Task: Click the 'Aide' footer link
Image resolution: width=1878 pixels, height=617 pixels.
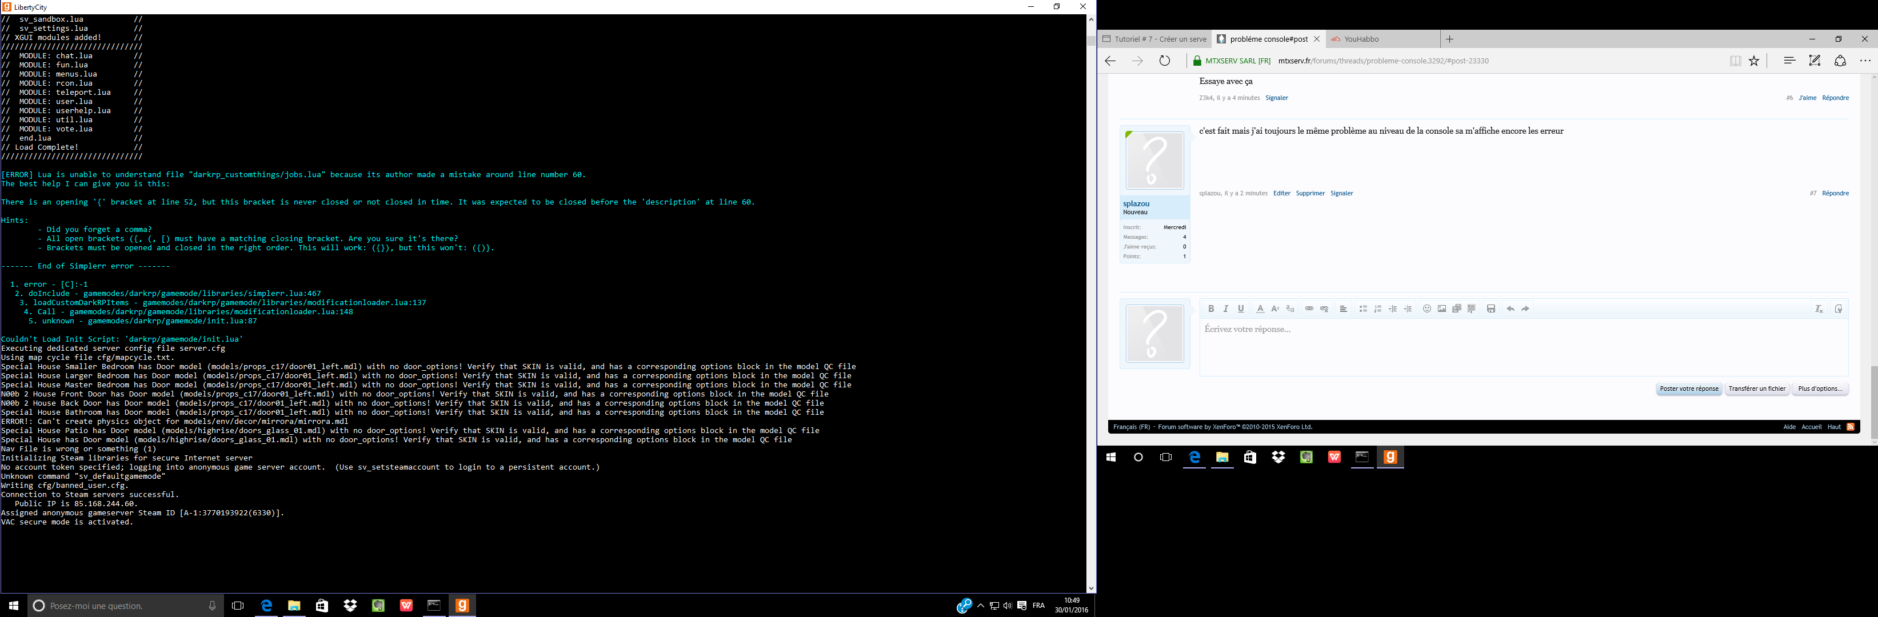Action: pos(1789,427)
